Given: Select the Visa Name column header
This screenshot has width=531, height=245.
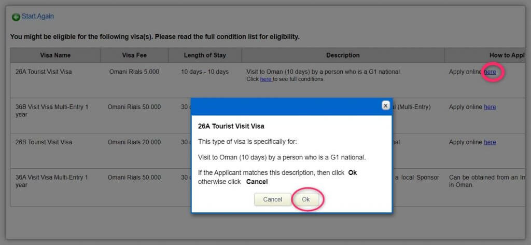Looking at the screenshot, I should click(55, 56).
